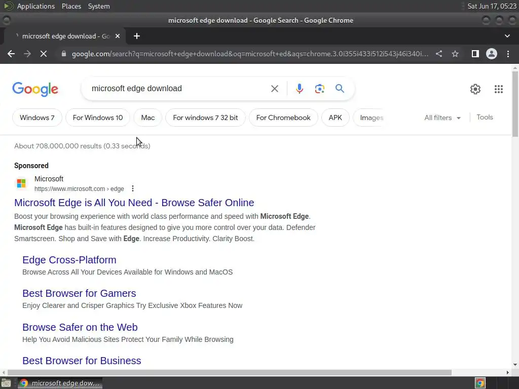519x389 pixels.
Task: Click the Chrome taskbar window button
Action: tap(60, 383)
